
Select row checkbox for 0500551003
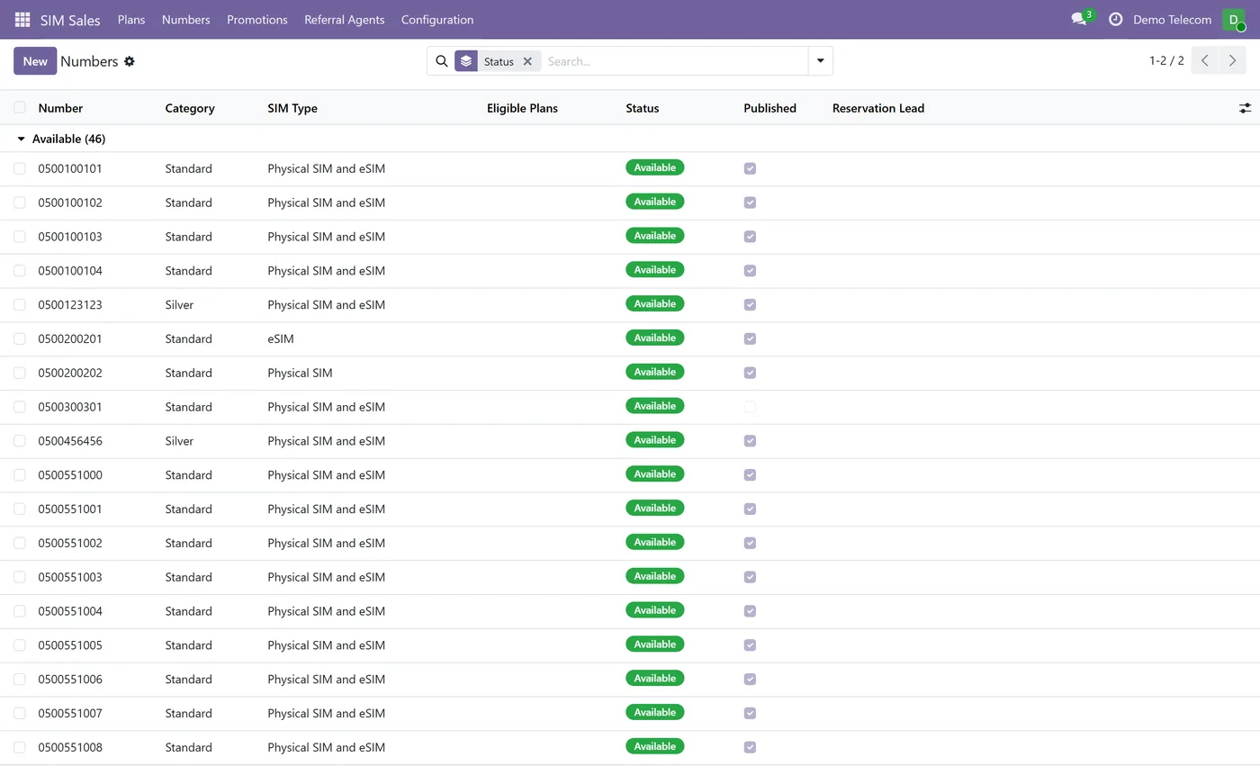coord(20,577)
